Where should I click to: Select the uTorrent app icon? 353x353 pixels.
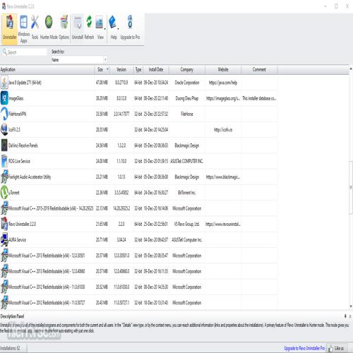point(4,193)
